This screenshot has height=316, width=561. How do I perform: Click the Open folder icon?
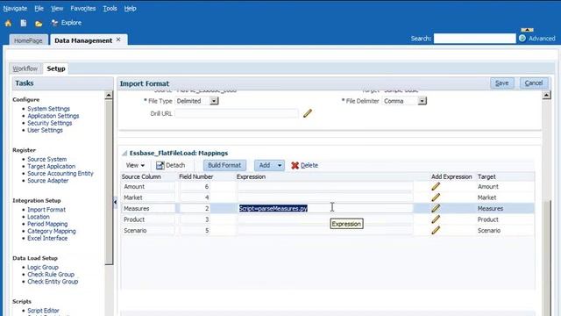[39, 24]
